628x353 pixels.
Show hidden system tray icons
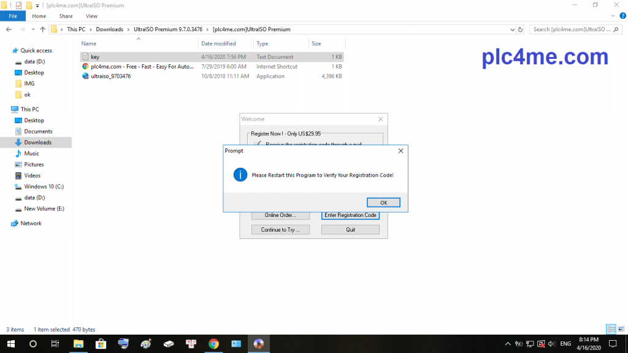[x=507, y=344]
